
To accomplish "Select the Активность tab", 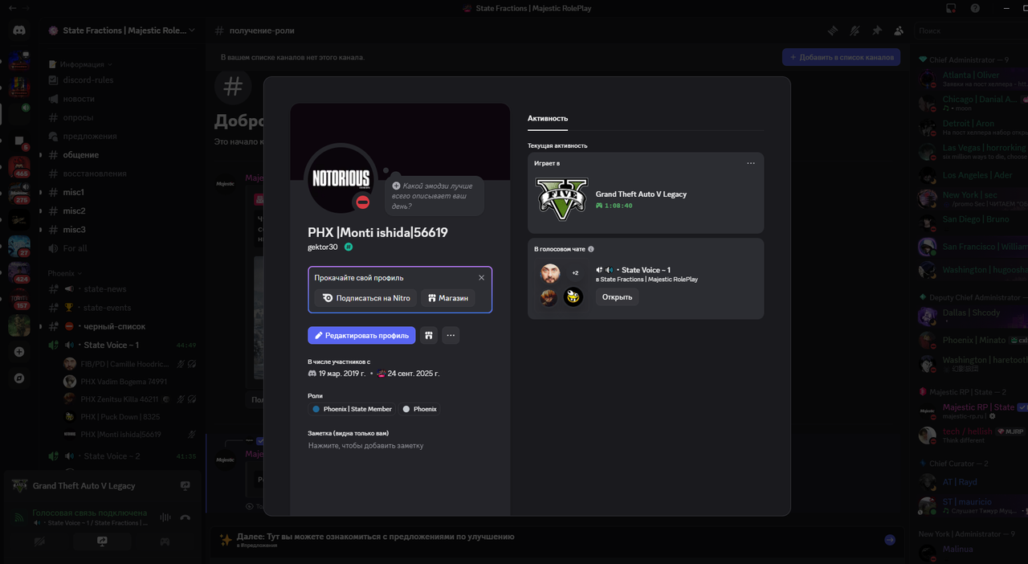I will click(548, 118).
